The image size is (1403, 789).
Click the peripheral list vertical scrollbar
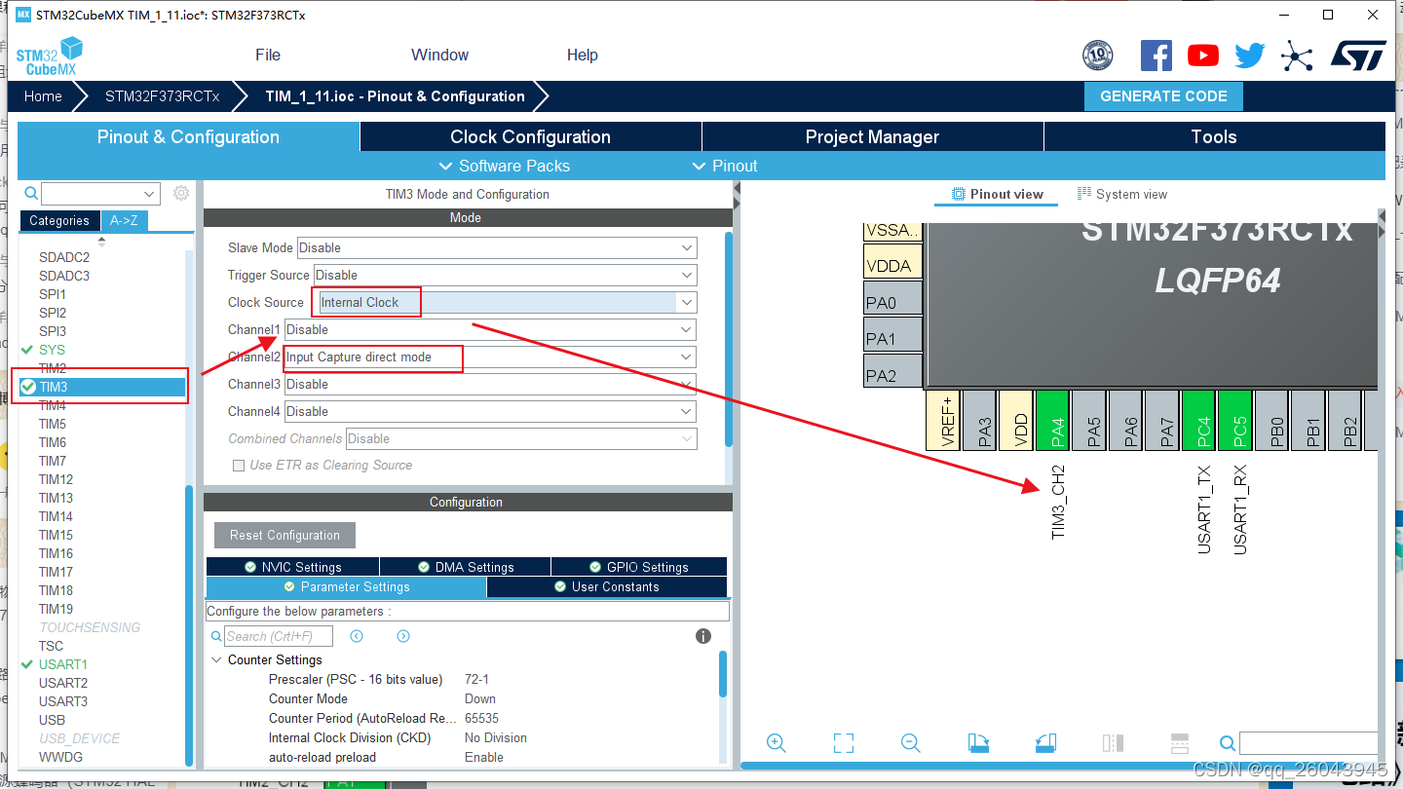pos(189,623)
